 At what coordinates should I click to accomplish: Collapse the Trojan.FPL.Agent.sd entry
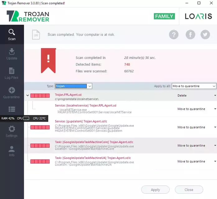(x=28, y=95)
